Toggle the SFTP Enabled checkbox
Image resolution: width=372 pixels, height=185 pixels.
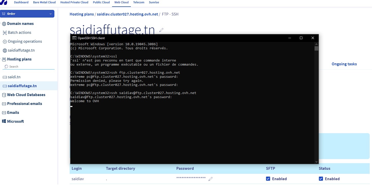tap(268, 179)
